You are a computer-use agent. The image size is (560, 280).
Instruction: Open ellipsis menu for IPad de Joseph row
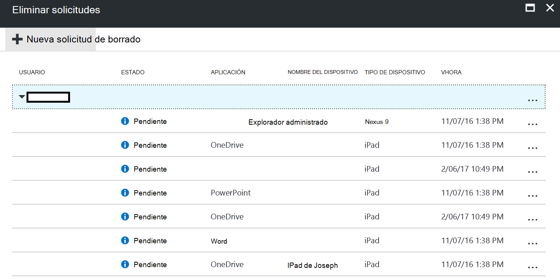coord(532,267)
